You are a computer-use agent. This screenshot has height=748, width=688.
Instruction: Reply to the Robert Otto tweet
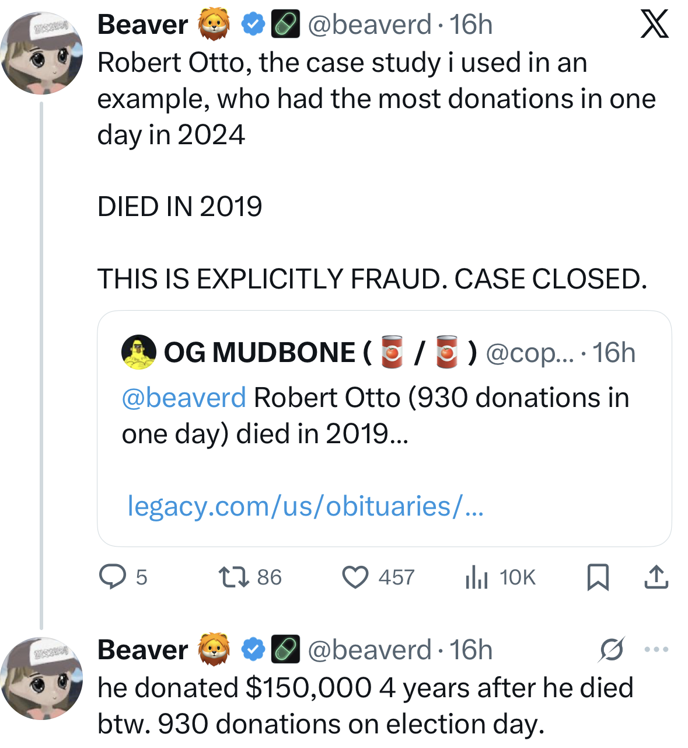click(x=113, y=577)
